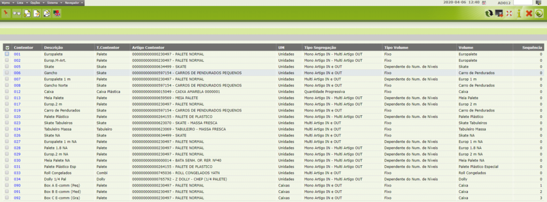Click the input field next to AD012
Viewport: 547px width, 202px height.
click(x=523, y=3)
